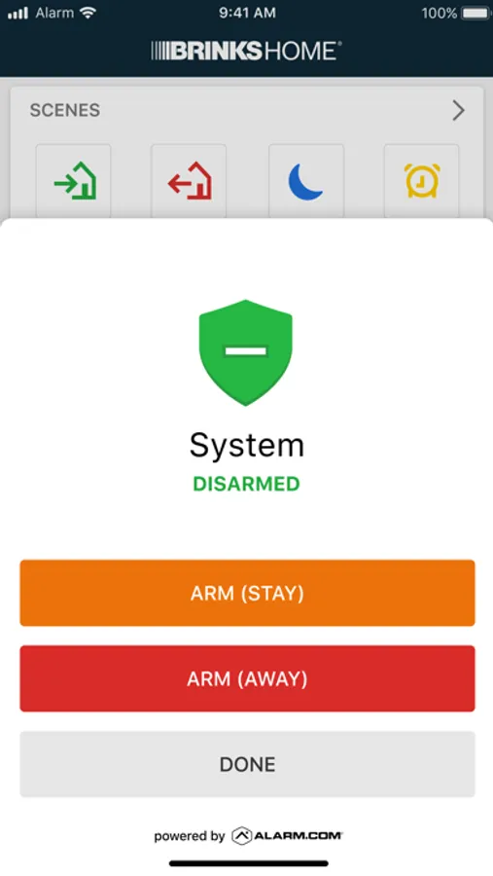Click the powered by text link

[x=190, y=836]
